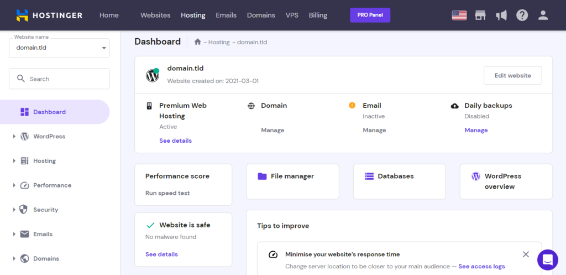Go to Billing in top navigation

click(x=318, y=15)
